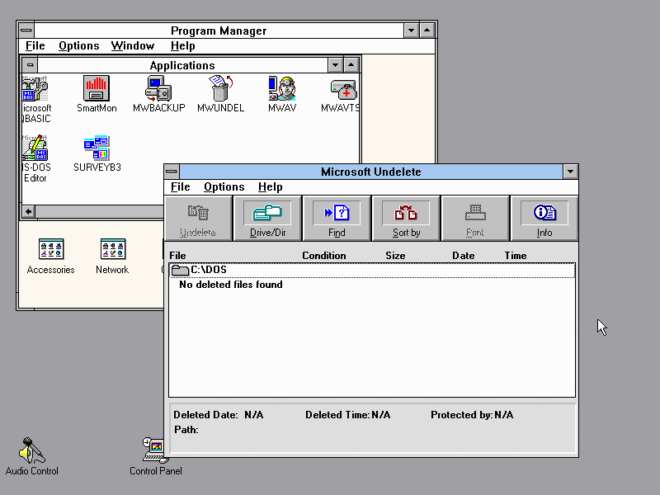660x495 pixels.
Task: Select the Accessories program group icon
Action: click(51, 250)
